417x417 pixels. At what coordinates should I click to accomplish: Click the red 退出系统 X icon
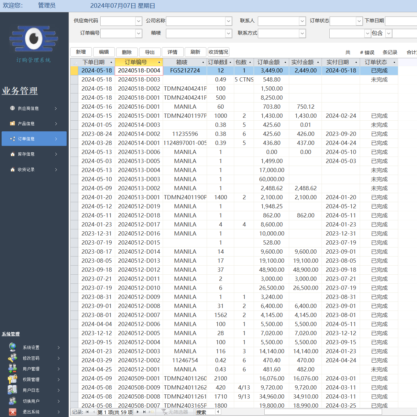13,412
